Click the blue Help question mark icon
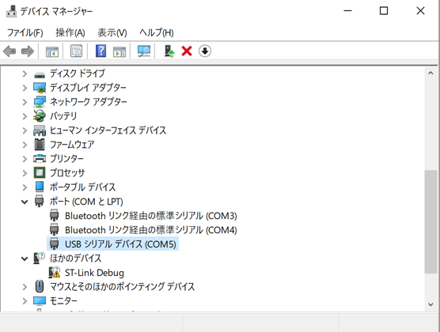Image resolution: width=440 pixels, height=332 pixels. click(101, 51)
